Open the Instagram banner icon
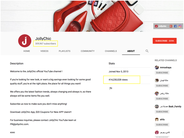 tap(180, 26)
